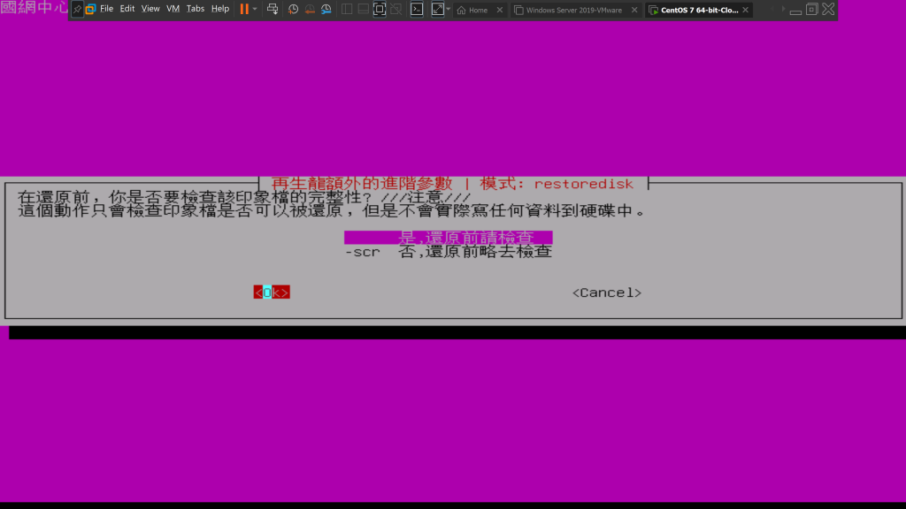Open the Tabs menu
This screenshot has width=906, height=509.
pyautogui.click(x=196, y=9)
